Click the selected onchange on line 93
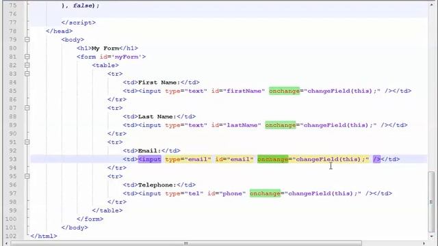 272,159
